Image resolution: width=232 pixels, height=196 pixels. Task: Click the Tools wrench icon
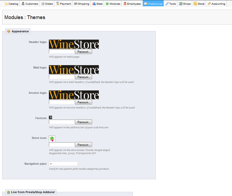tap(167, 4)
